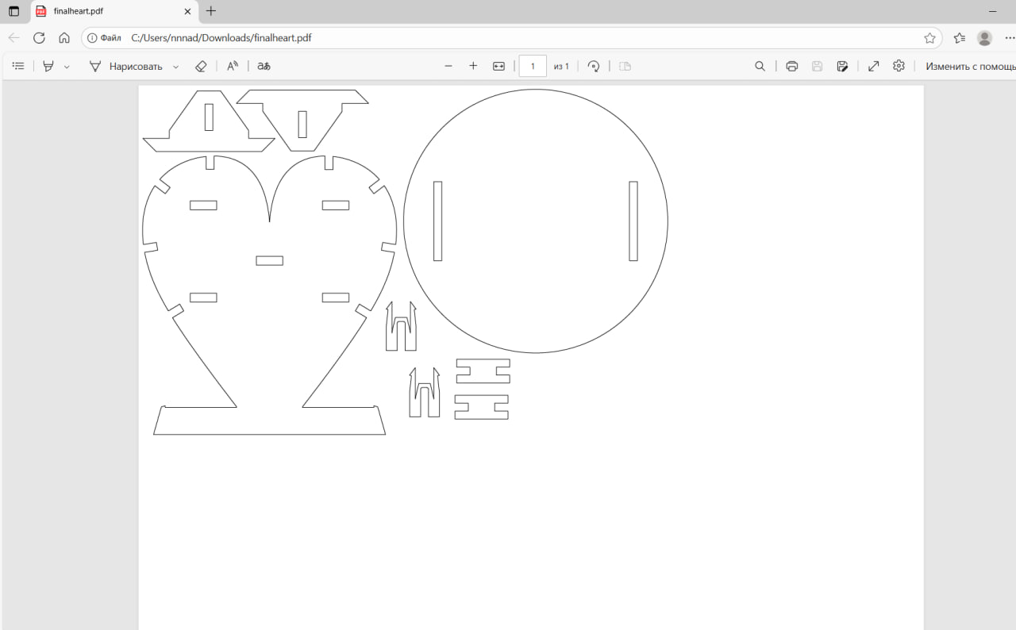Expand the Нарисовать pen options dropdown

pyautogui.click(x=176, y=66)
